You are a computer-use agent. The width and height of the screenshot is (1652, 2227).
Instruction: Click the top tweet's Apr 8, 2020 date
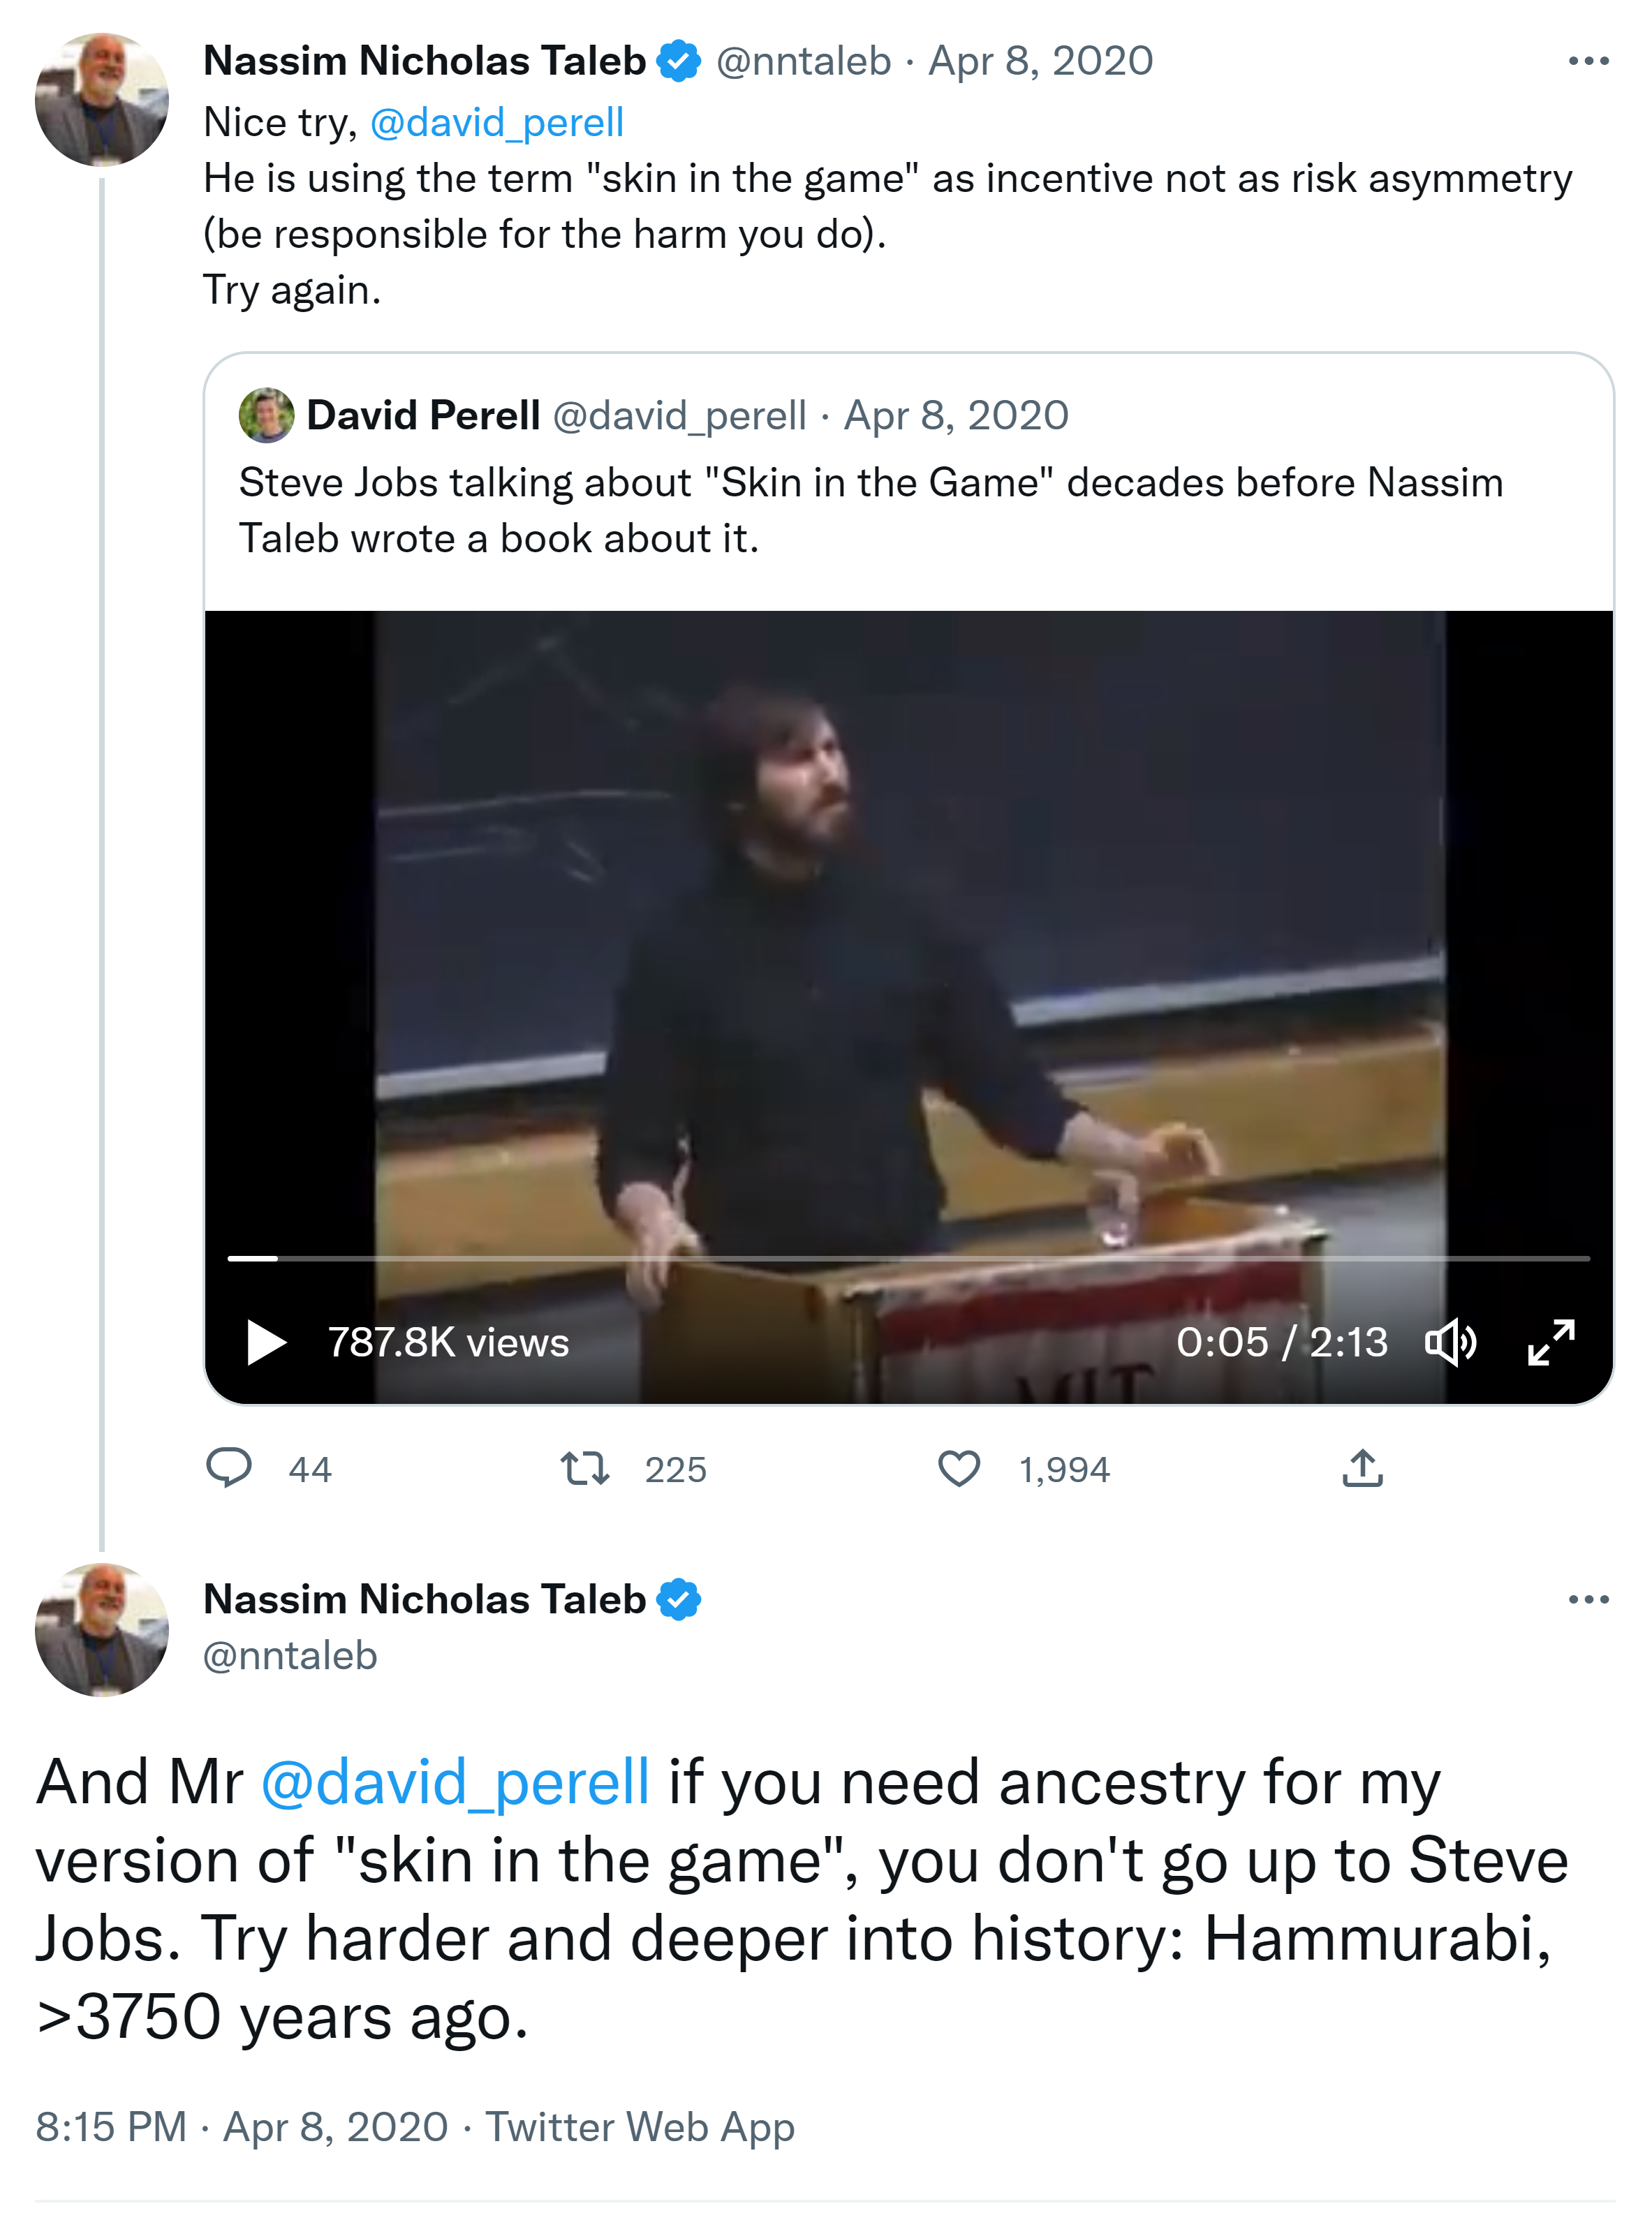click(1040, 62)
